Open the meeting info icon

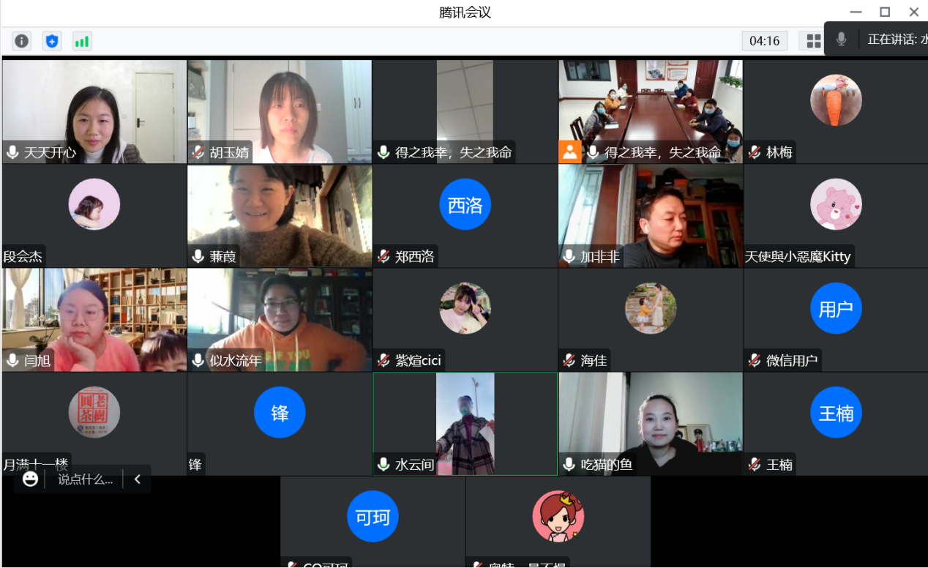22,41
